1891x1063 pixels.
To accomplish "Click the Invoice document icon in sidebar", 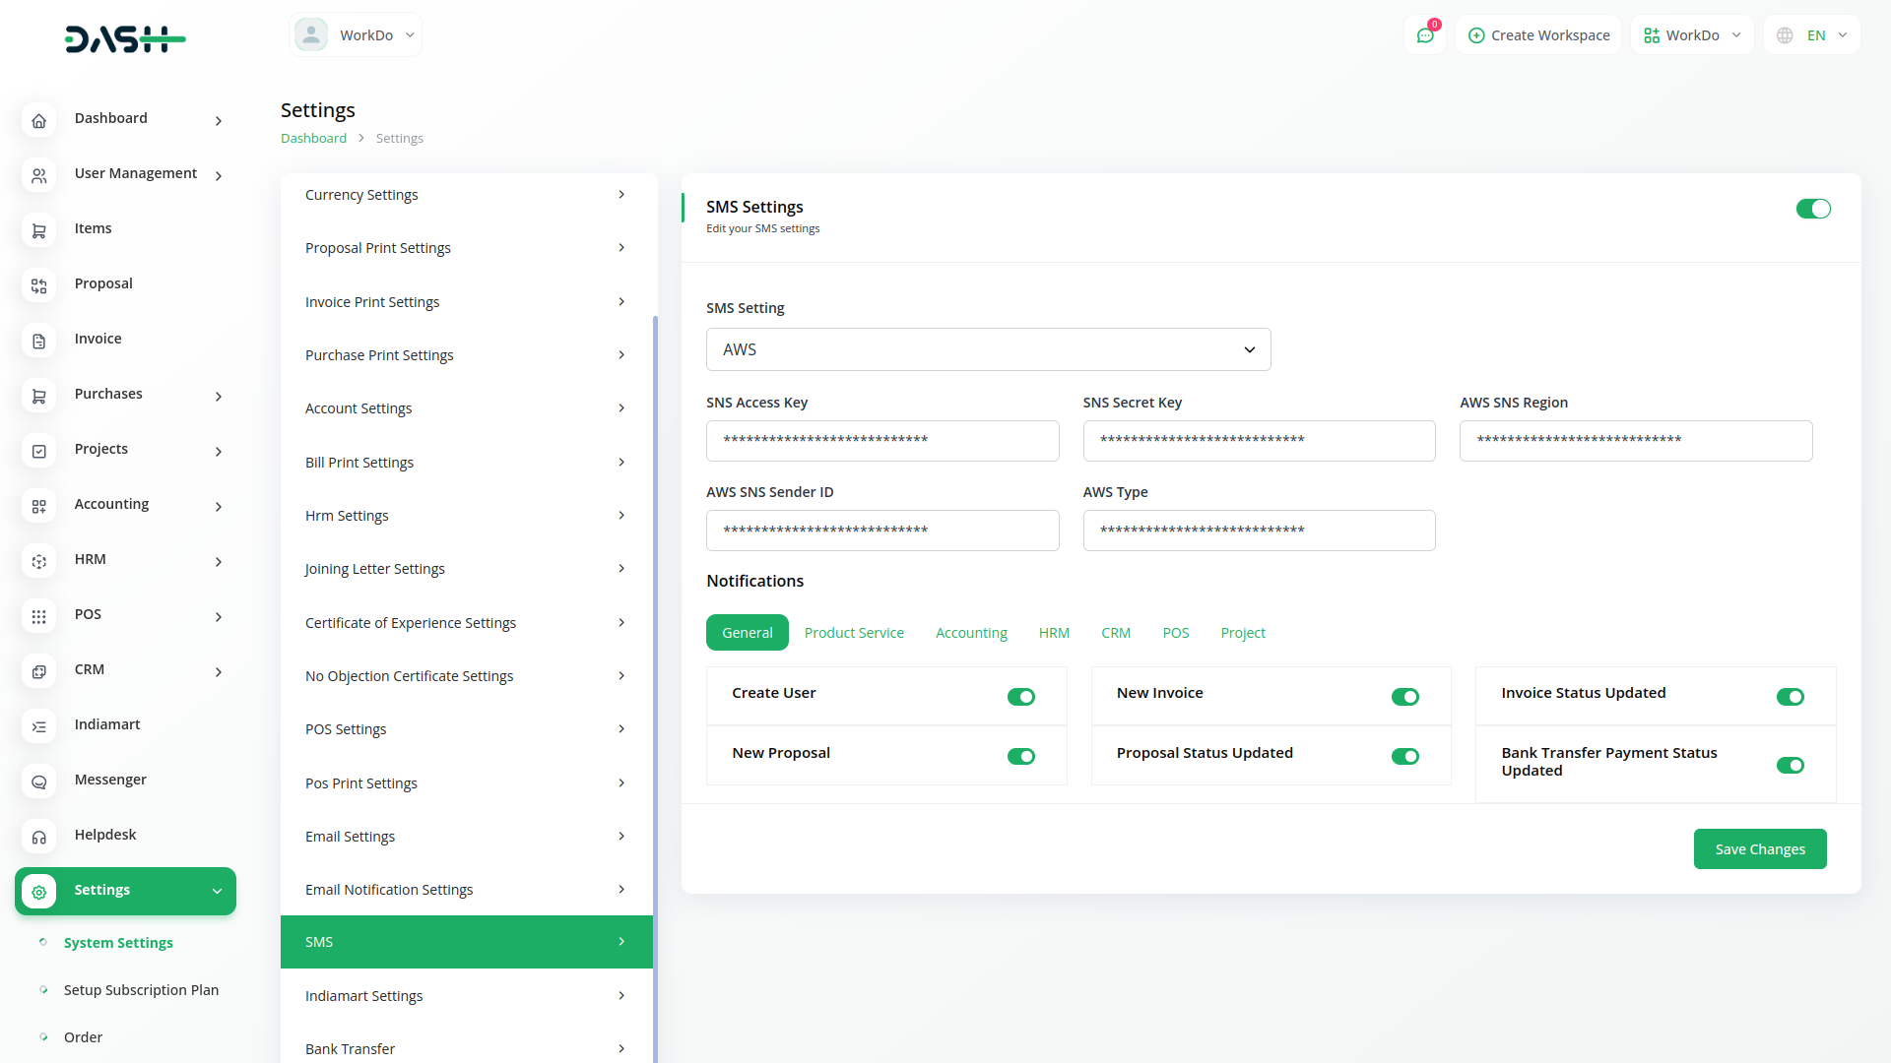I will tap(38, 341).
